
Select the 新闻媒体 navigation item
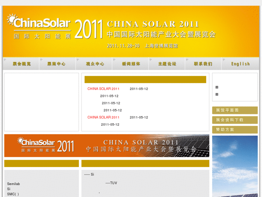click(130, 64)
